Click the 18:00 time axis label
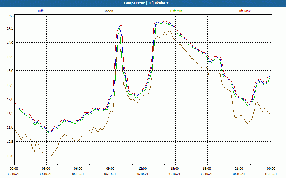 [208, 169]
